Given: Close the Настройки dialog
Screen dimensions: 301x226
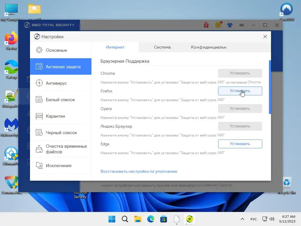Looking at the screenshot, I should pyautogui.click(x=265, y=36).
